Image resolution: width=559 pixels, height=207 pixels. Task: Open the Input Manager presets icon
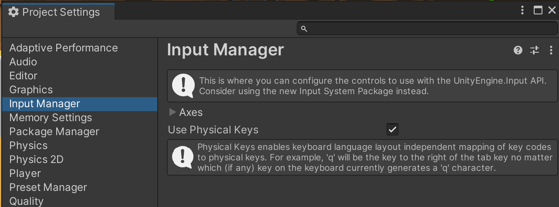click(535, 50)
